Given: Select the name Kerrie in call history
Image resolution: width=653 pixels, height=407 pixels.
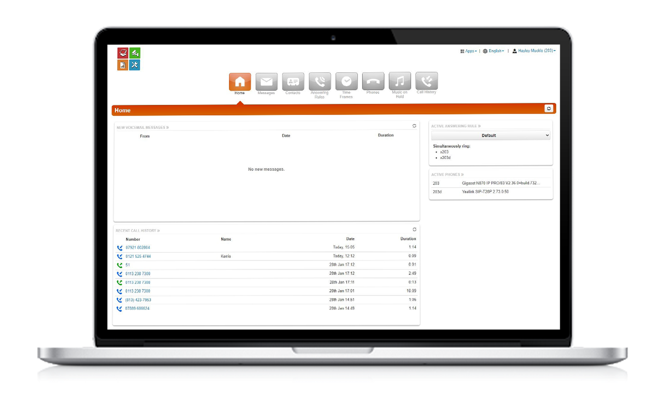Looking at the screenshot, I should [x=226, y=257].
